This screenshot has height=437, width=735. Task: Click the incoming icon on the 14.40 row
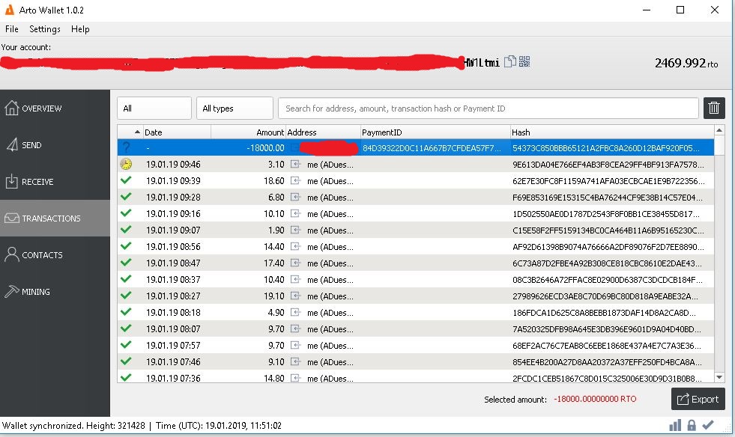295,246
